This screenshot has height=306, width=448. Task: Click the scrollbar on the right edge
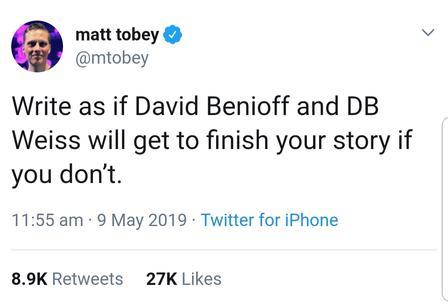pos(443,207)
